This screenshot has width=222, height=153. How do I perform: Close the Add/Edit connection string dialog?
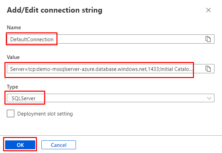(x=208, y=10)
